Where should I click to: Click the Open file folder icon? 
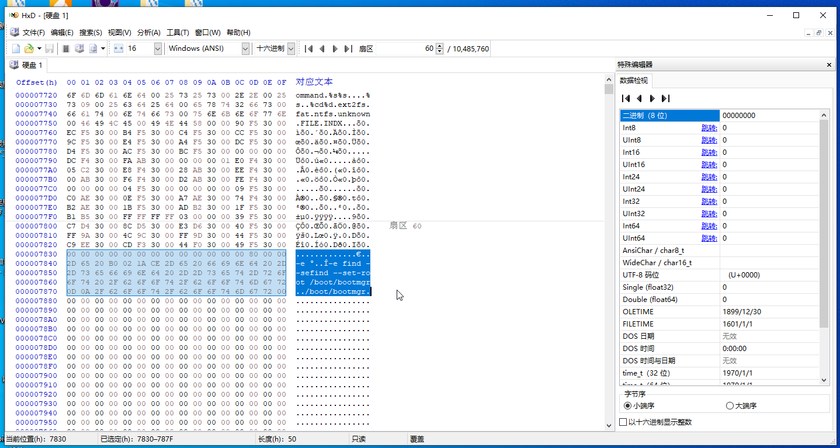point(29,48)
